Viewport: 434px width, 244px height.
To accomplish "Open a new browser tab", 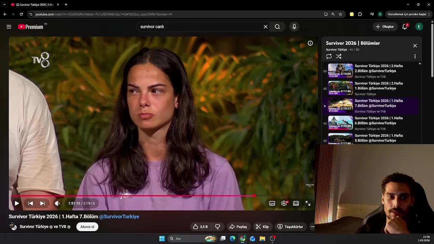I will click(66, 5).
